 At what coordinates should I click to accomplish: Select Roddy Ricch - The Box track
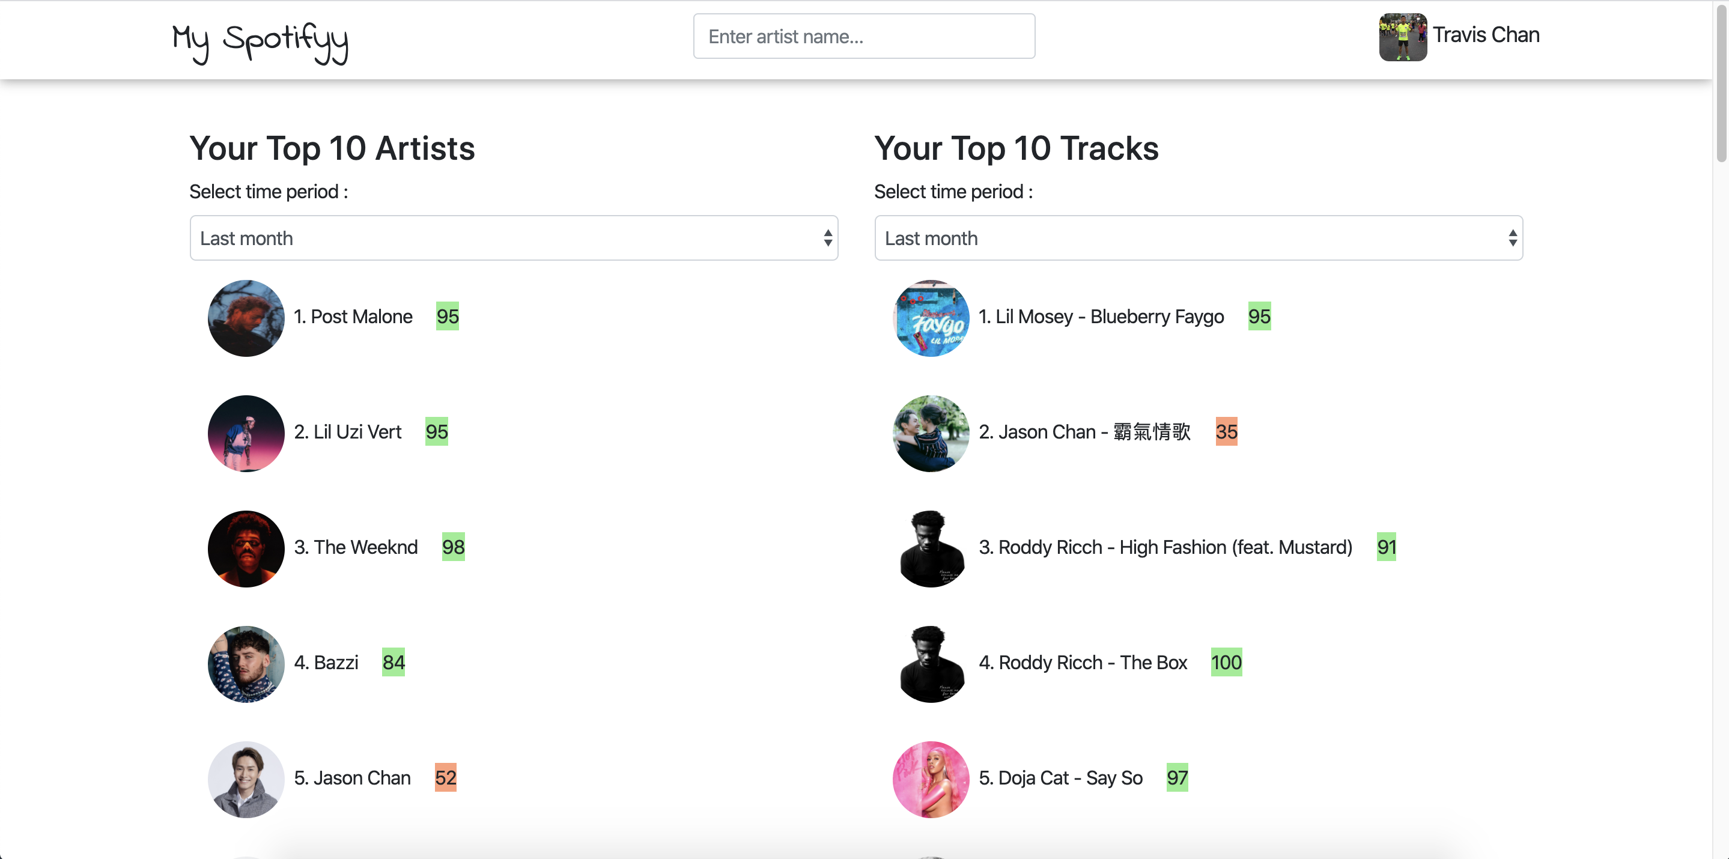[x=1083, y=663]
